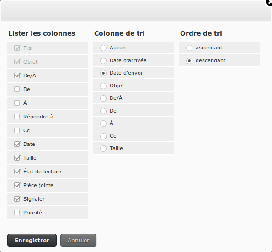The height and width of the screenshot is (252, 272).
Task: Toggle the Signaler column checkbox
Action: click(17, 199)
